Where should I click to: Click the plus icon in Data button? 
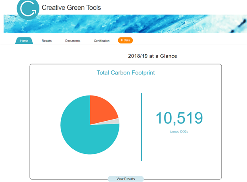(121, 40)
